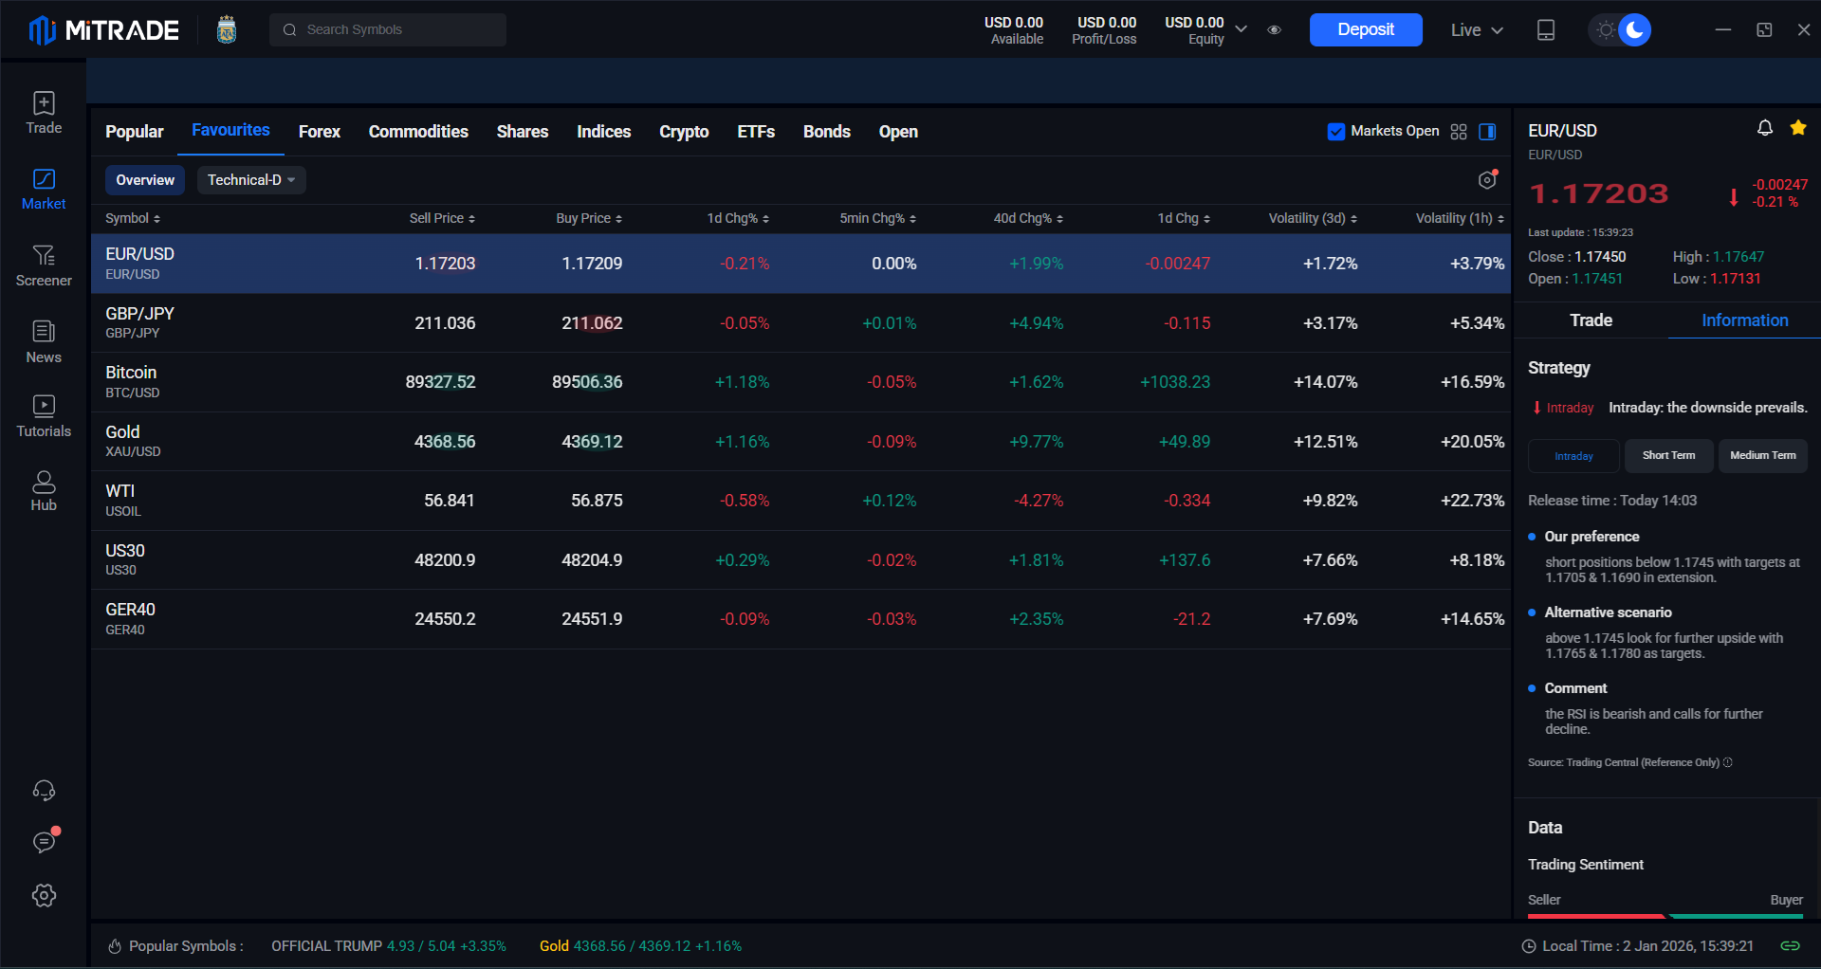Select the Short Term strategy option

[x=1668, y=456]
